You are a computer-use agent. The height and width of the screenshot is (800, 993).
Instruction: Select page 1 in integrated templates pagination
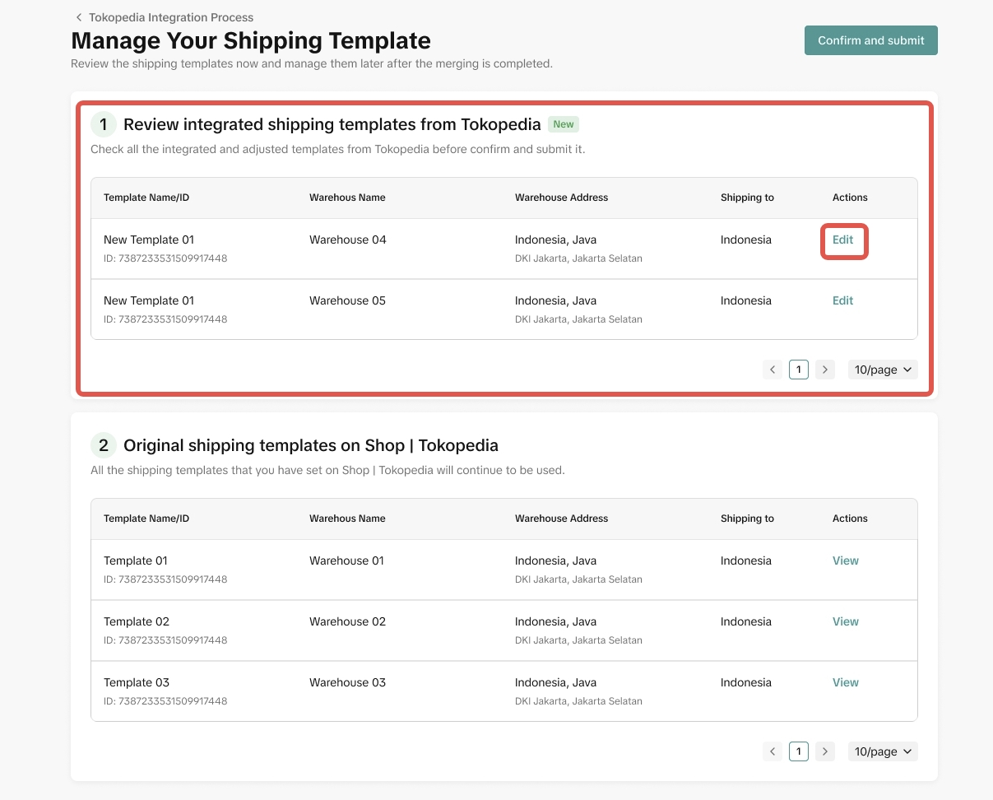[798, 370]
